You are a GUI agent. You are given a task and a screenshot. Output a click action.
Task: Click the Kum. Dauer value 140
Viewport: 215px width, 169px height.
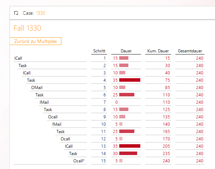tap(166, 124)
